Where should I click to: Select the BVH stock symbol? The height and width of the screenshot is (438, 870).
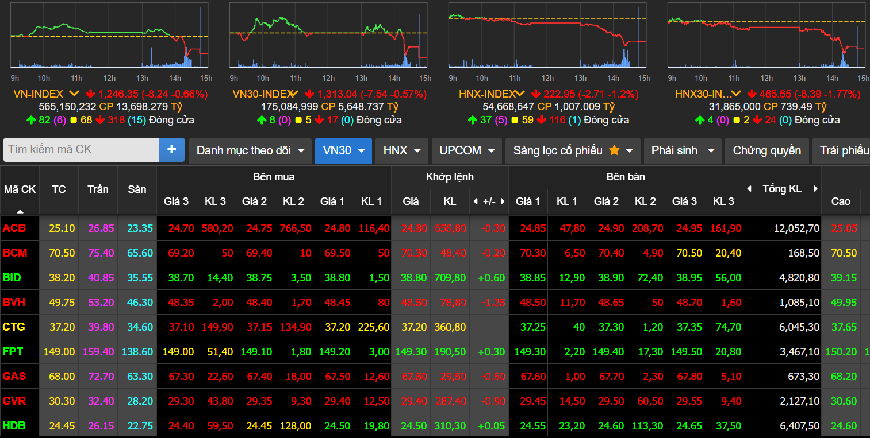pyautogui.click(x=14, y=303)
